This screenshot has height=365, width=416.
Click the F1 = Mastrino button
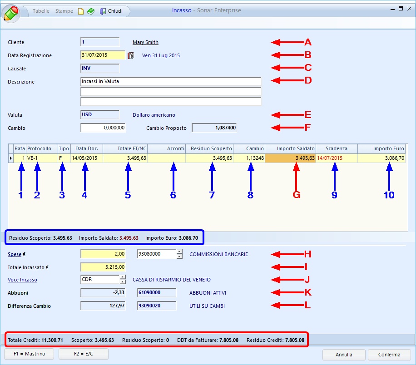[x=29, y=354]
